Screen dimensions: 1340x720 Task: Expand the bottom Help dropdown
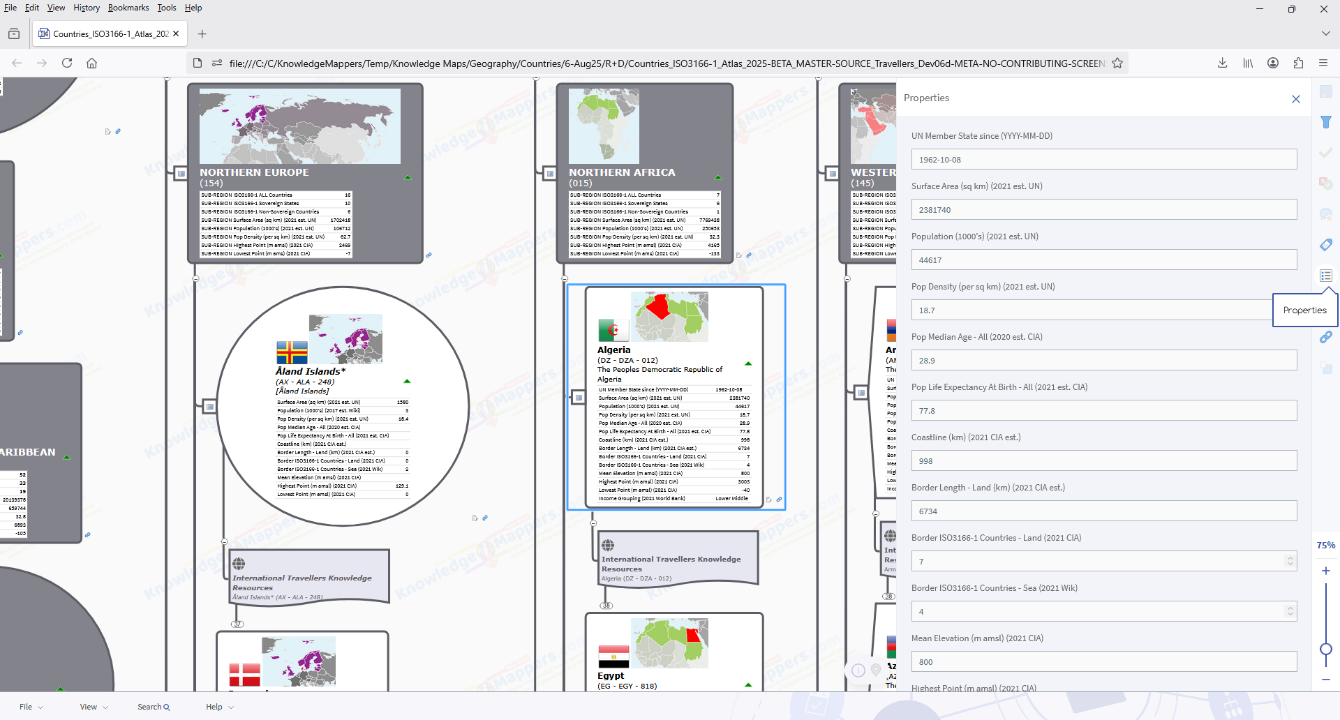pos(219,707)
